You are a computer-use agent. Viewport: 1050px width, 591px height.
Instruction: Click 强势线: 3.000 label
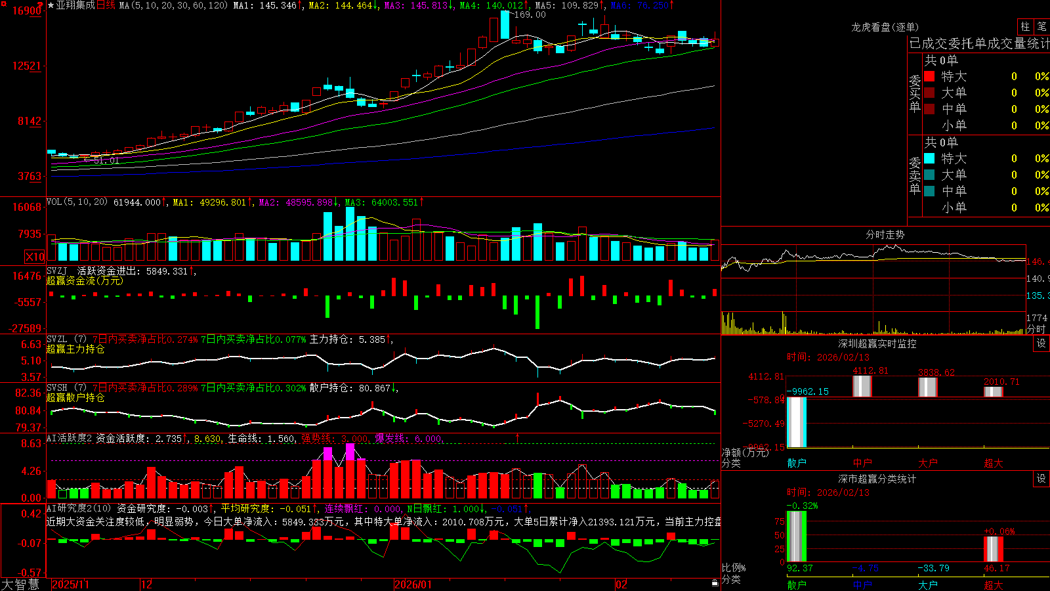336,438
